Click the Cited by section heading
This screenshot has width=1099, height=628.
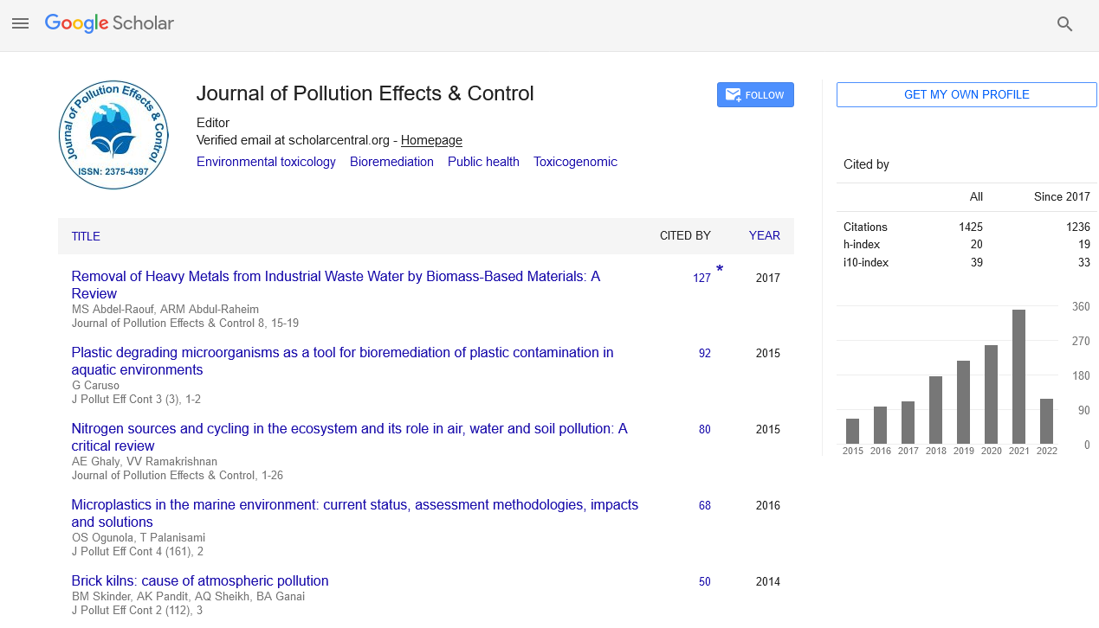[x=866, y=164]
